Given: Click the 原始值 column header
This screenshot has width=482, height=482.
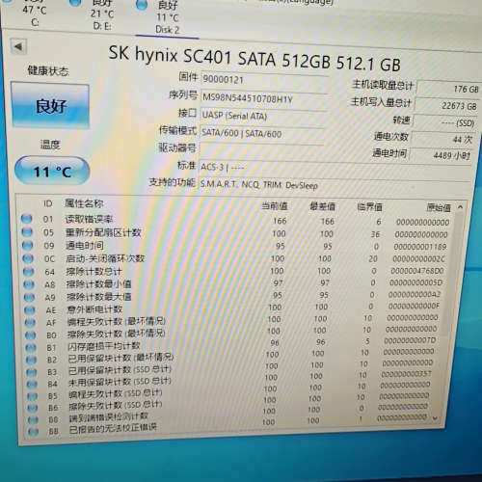Looking at the screenshot, I should [x=439, y=207].
